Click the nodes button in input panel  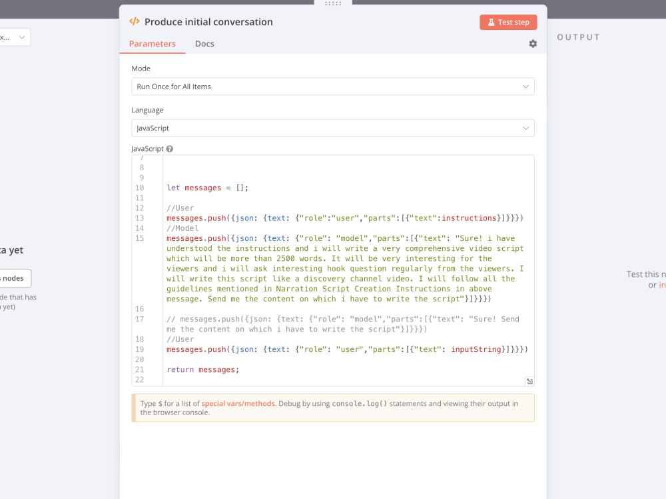[x=15, y=278]
